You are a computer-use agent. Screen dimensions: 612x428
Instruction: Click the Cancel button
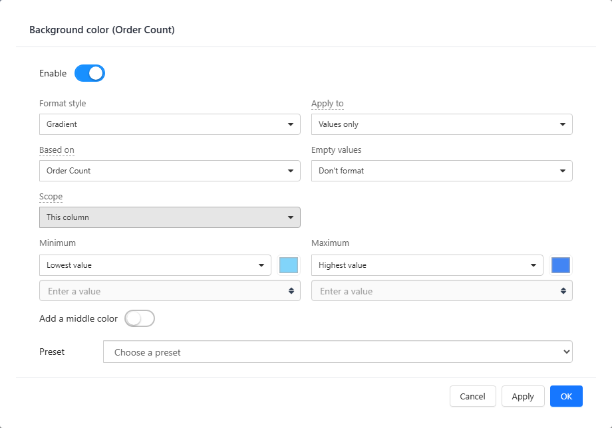(x=473, y=396)
